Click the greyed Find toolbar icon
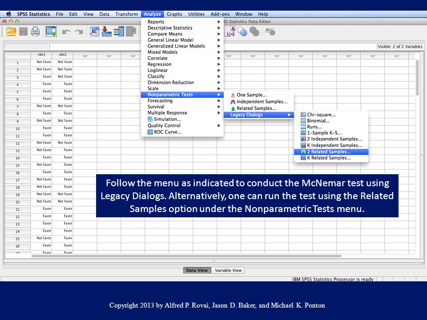The height and width of the screenshot is (320, 427). [x=131, y=32]
